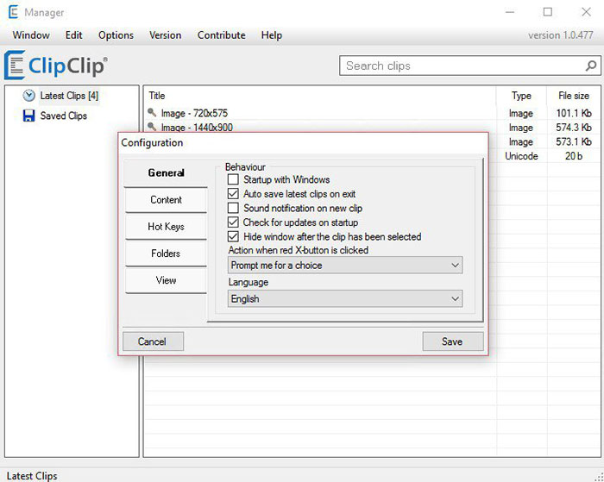This screenshot has height=482, width=604.
Task: Open the red X-button action dropdown
Action: coord(345,266)
